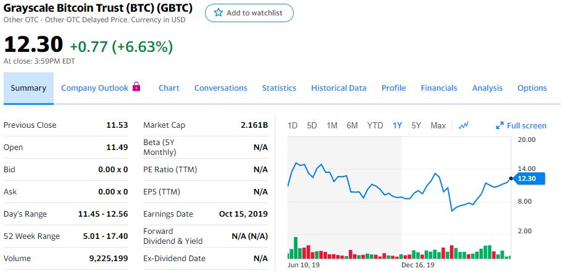The height and width of the screenshot is (271, 561).
Task: Click the Grayscale Bitcoin Trust (BTC) (GBTC) title
Action: [x=98, y=7]
